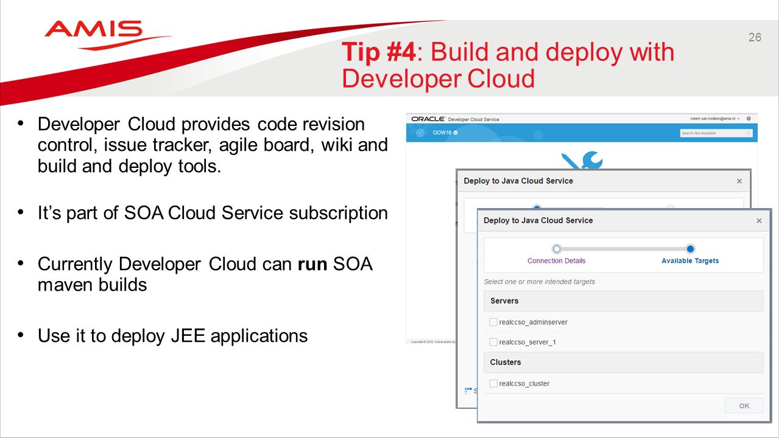Click the Search Not Available field

pos(716,133)
